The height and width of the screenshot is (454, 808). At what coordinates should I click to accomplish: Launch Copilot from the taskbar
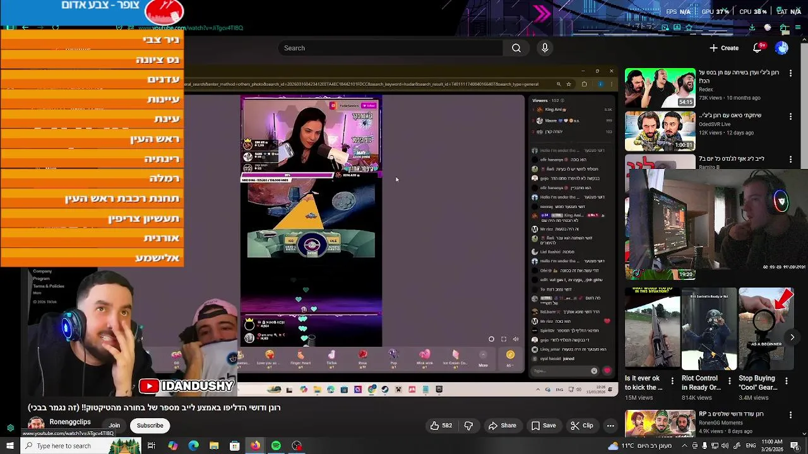172,446
